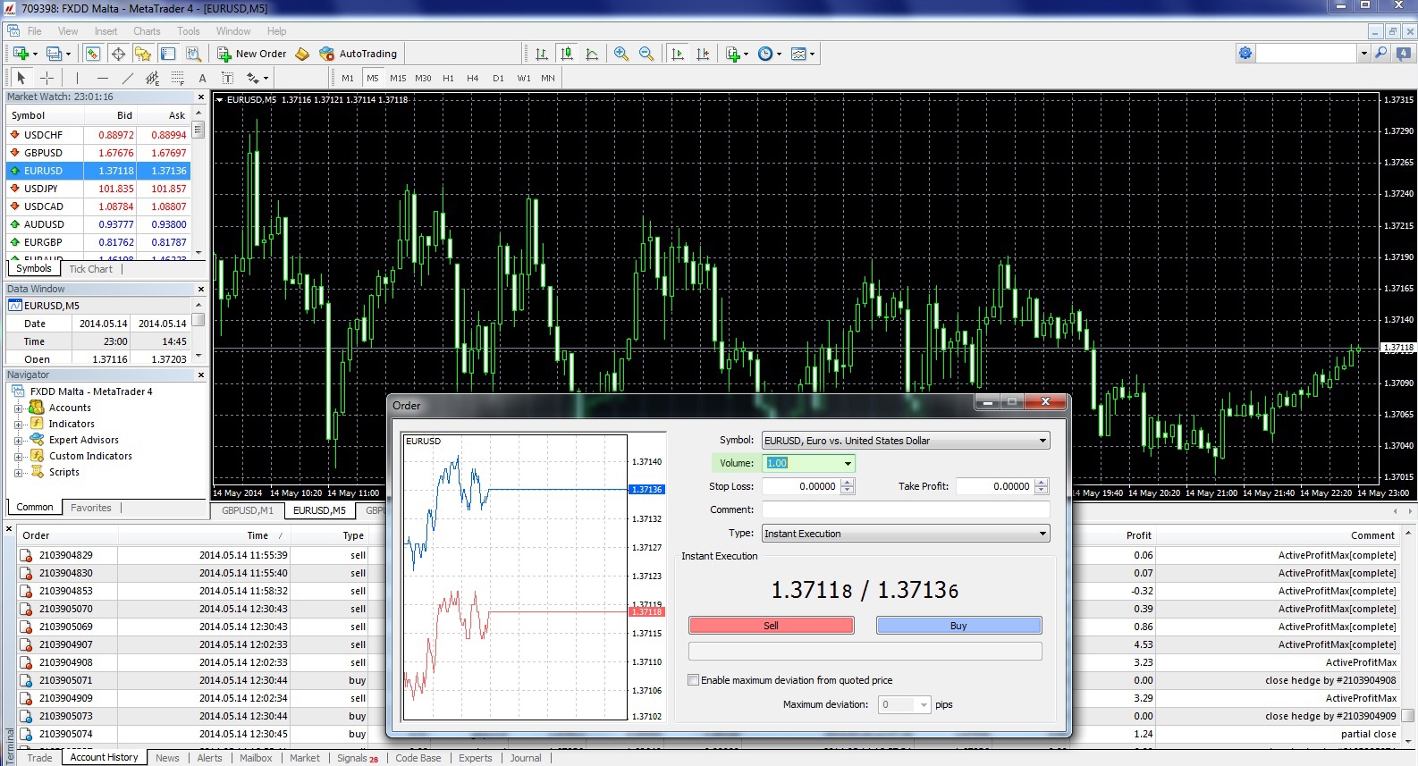Image resolution: width=1418 pixels, height=766 pixels.
Task: Switch timeframe to M15
Action: click(398, 78)
